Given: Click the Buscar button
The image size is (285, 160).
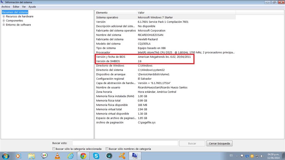Looking at the screenshot, I should point(192,144).
